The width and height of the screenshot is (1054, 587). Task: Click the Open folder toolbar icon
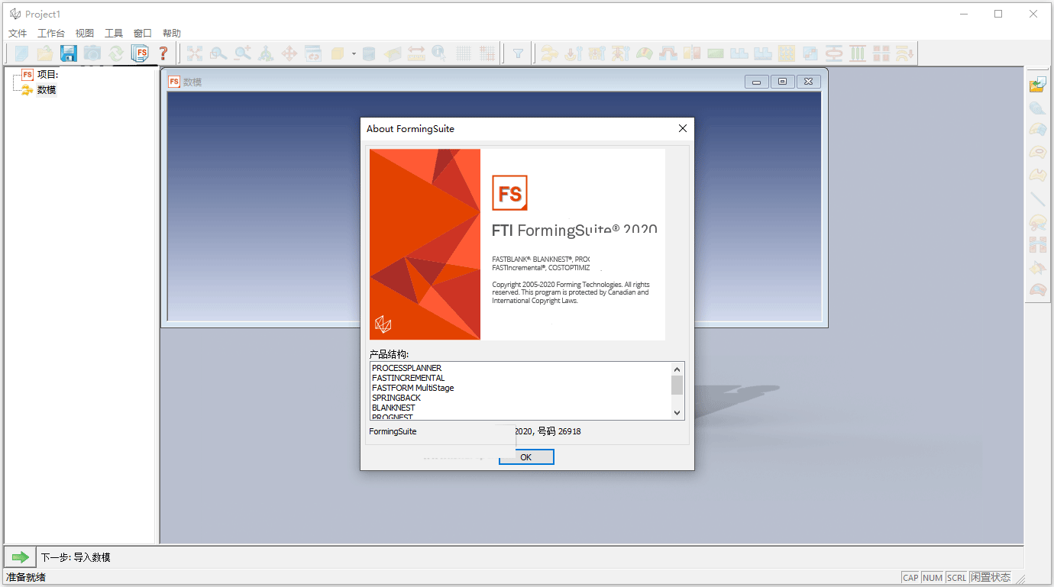45,53
